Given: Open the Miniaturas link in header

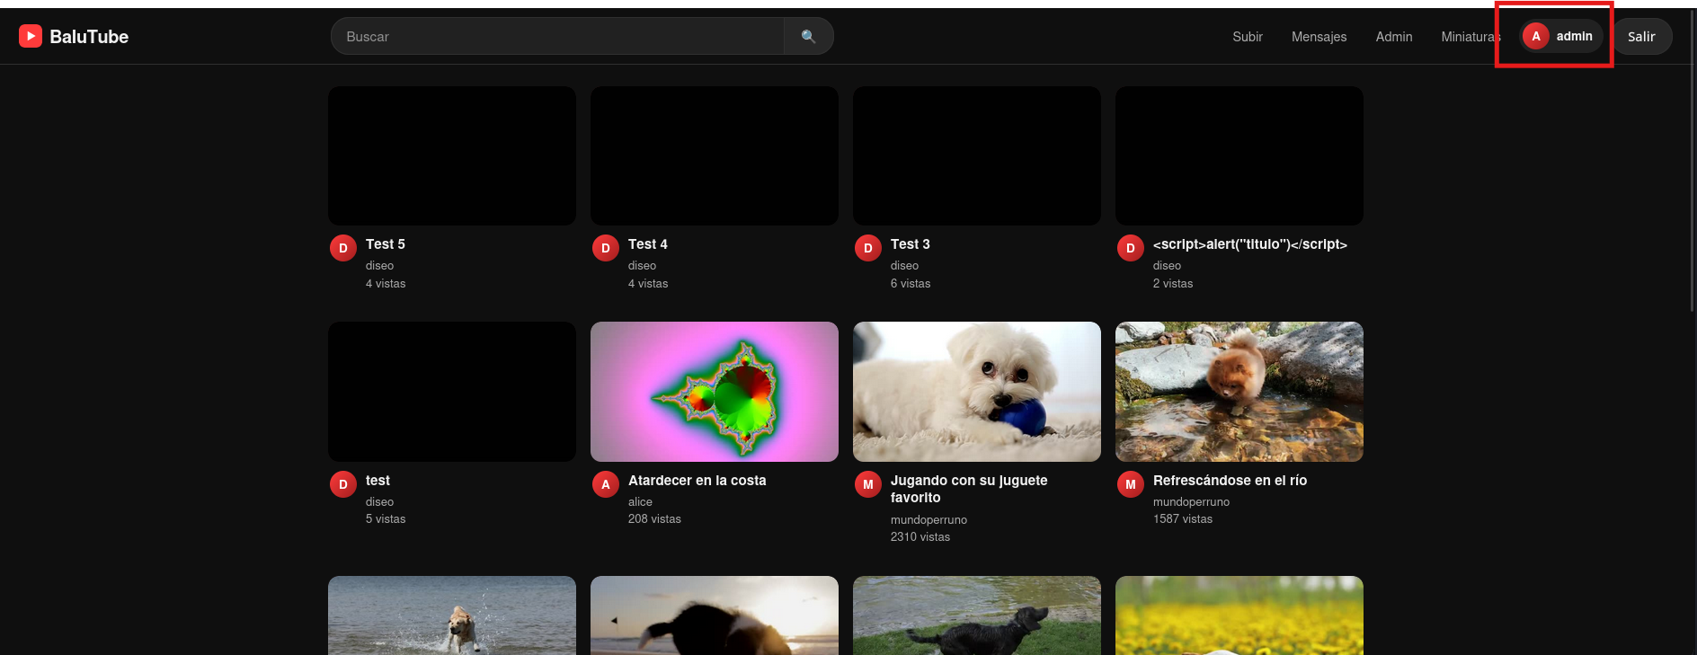Looking at the screenshot, I should pos(1470,37).
